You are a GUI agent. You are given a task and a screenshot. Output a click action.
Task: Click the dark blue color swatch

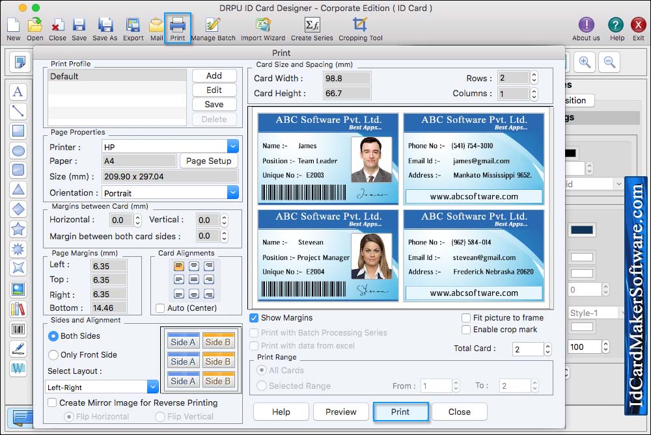point(582,230)
